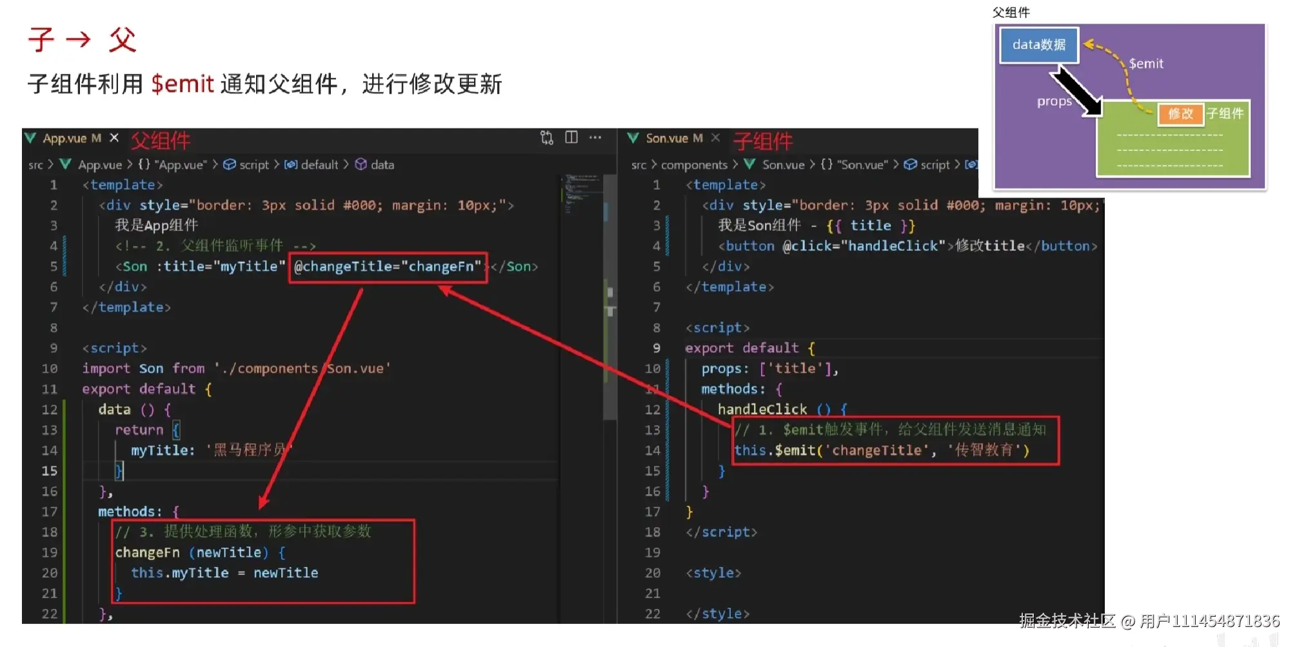Click the :title="myTitle" prop binding
Viewport: 1297px width, 647px height.
[221, 266]
